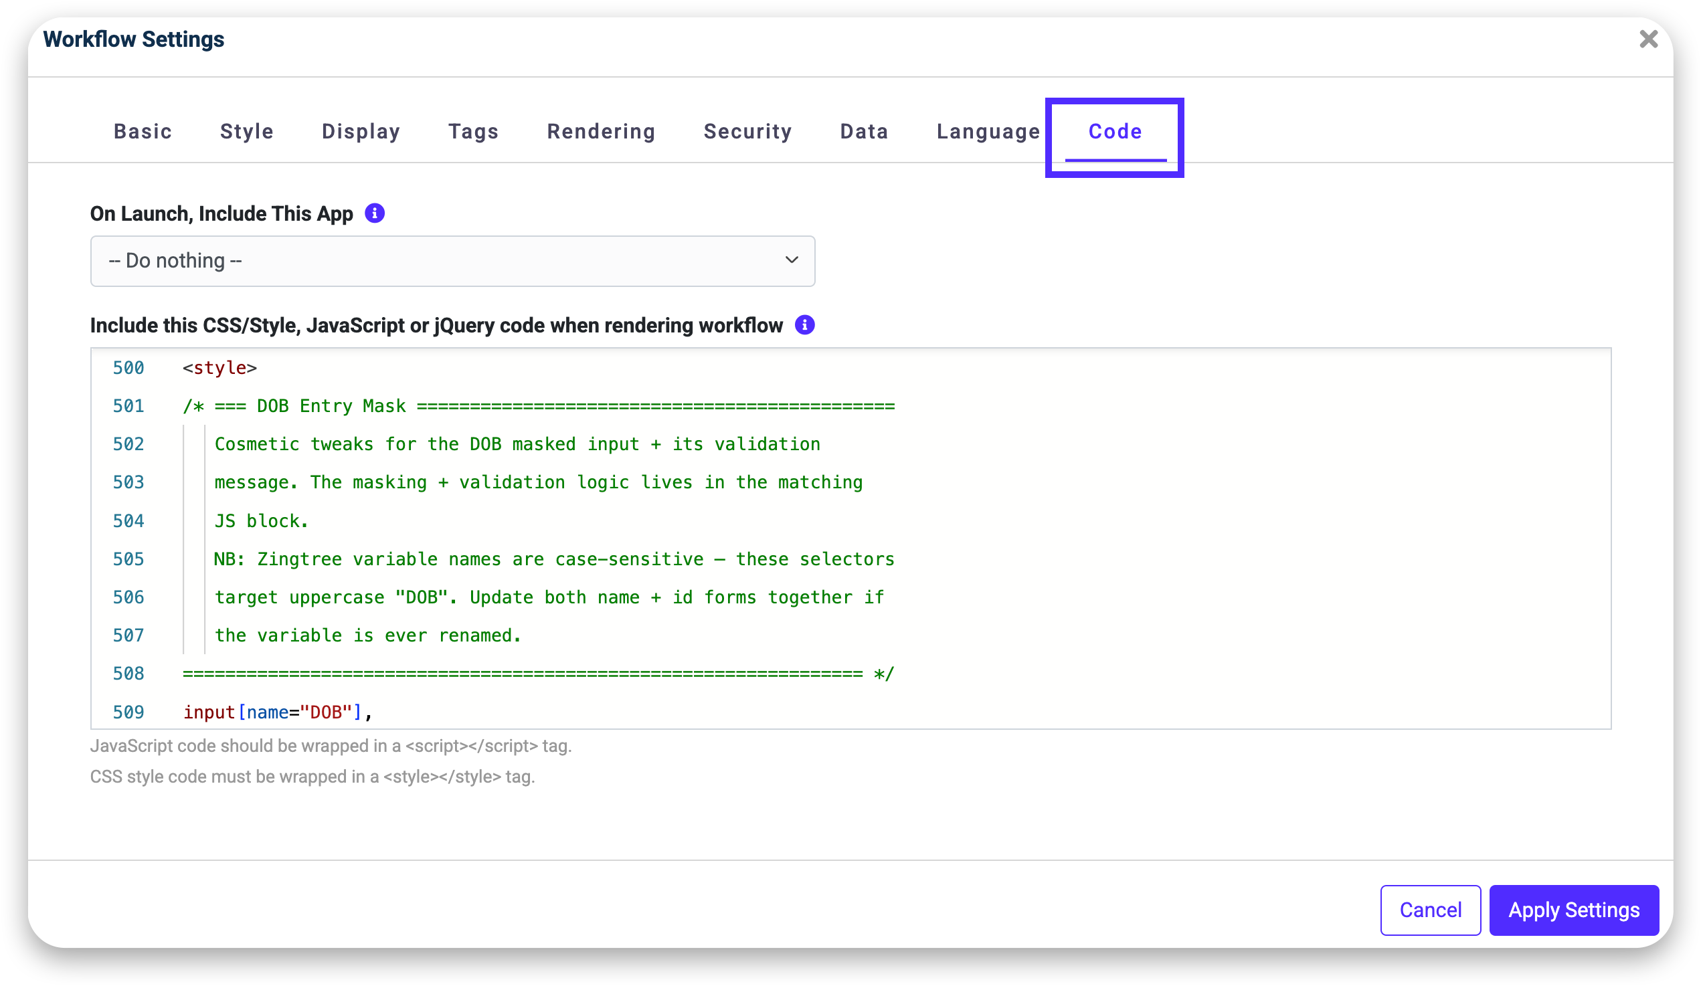Switch to the Basic tab
This screenshot has height=986, width=1701.
coord(143,132)
